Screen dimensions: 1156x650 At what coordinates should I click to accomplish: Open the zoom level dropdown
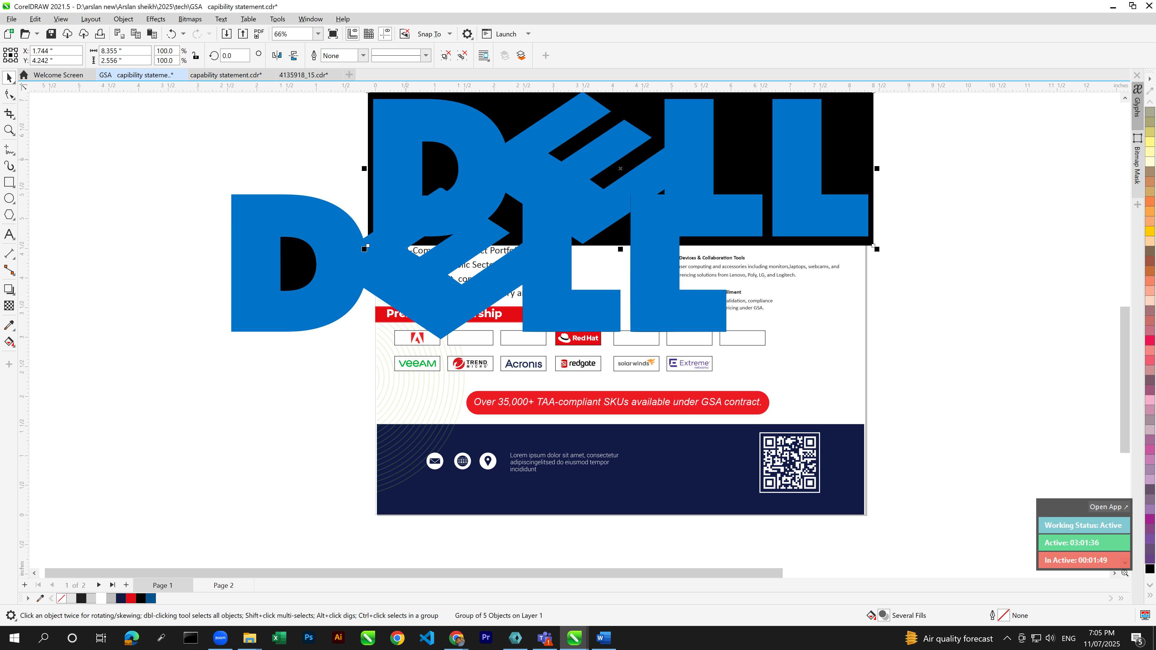pos(318,34)
